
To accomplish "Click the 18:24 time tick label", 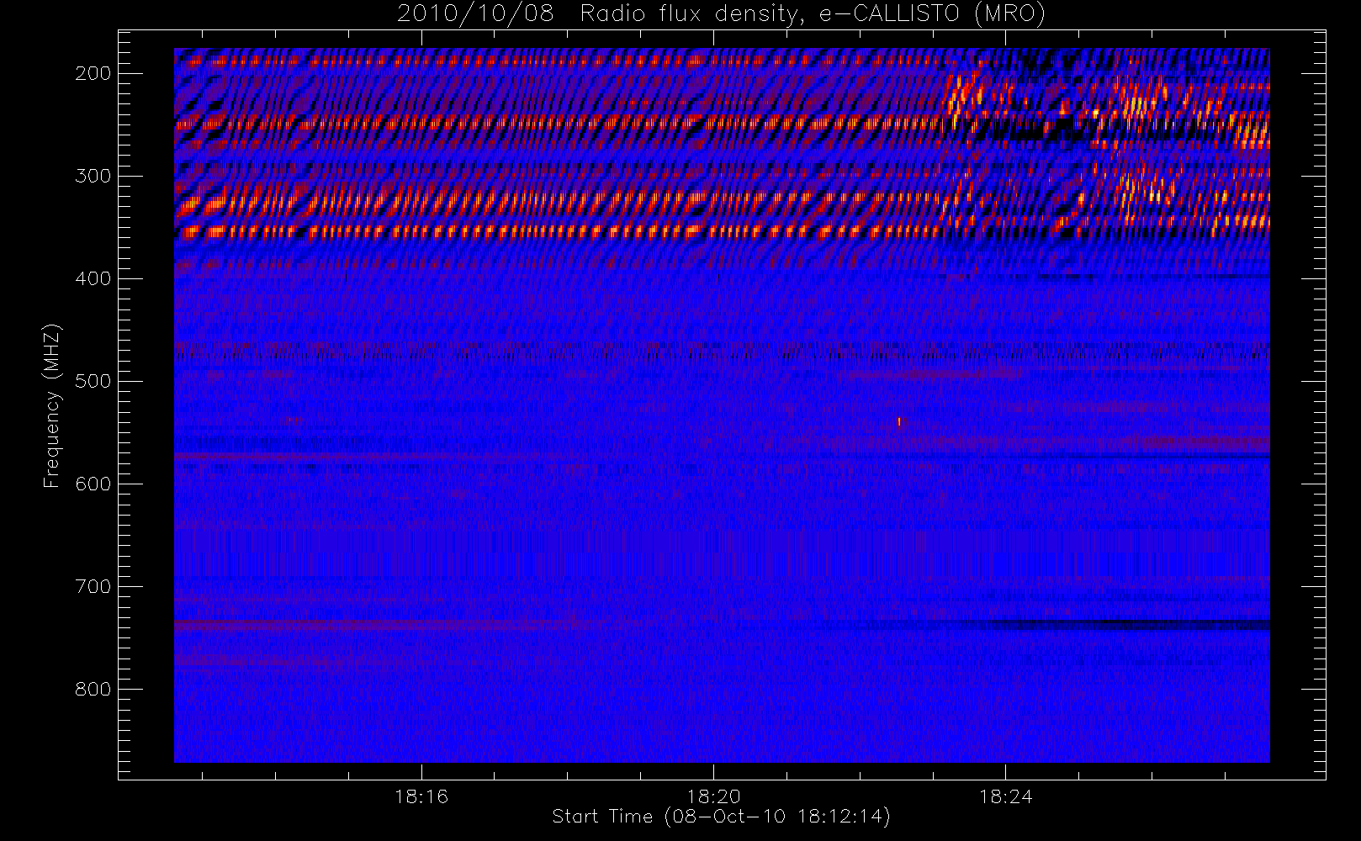I will click(x=1005, y=796).
